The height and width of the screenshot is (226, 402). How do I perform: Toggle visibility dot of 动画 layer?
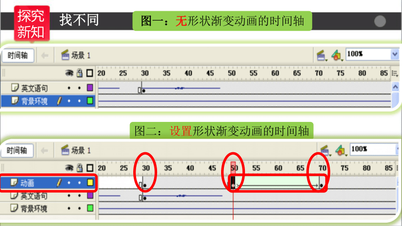[x=69, y=183]
